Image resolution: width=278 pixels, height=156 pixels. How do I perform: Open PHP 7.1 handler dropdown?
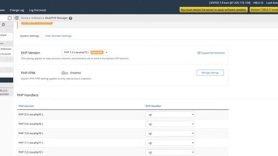click(x=170, y=143)
